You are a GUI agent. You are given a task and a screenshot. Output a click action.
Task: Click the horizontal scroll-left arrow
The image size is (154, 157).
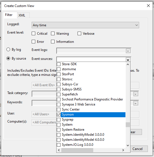[x=59, y=150]
